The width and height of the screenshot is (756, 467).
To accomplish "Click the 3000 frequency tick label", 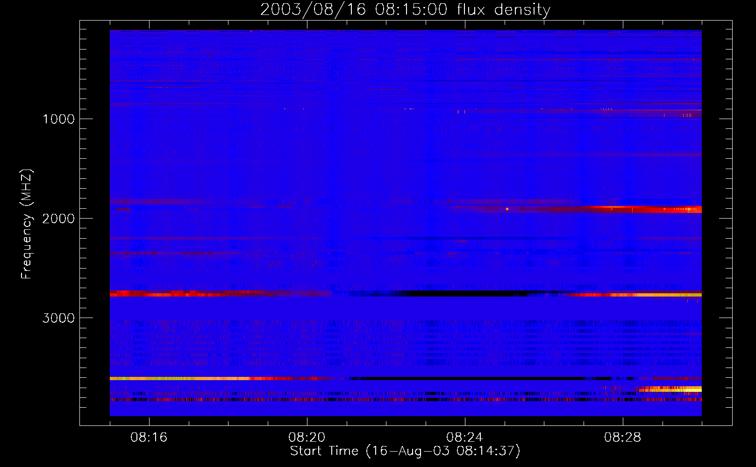I will tap(58, 318).
